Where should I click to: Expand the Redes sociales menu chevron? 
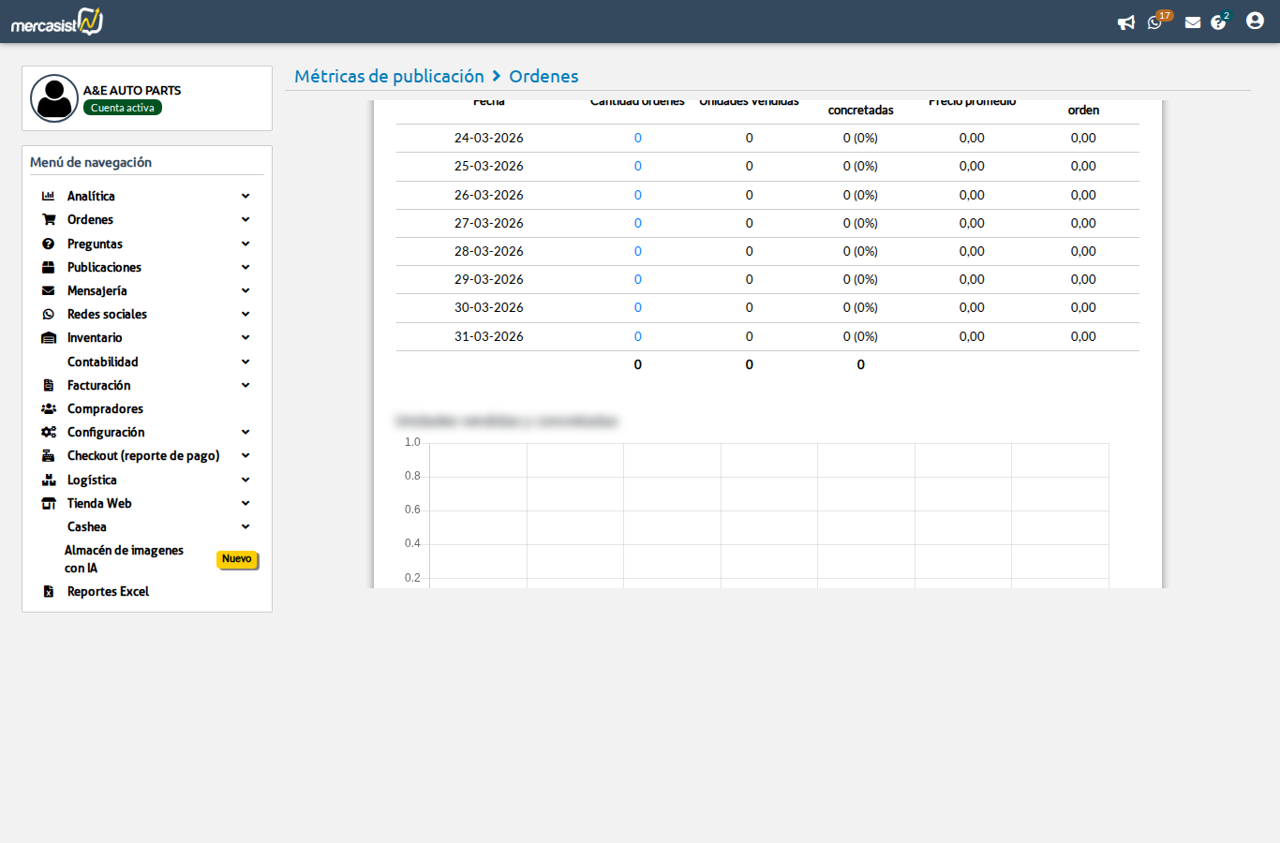click(246, 314)
